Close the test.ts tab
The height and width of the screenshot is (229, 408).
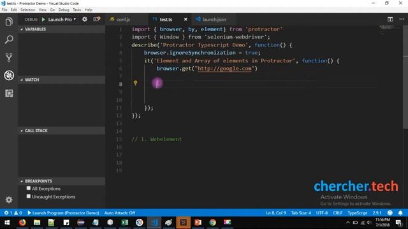(186, 19)
